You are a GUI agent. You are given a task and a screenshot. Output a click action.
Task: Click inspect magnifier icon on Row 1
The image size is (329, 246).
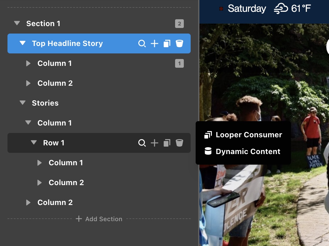[142, 143]
